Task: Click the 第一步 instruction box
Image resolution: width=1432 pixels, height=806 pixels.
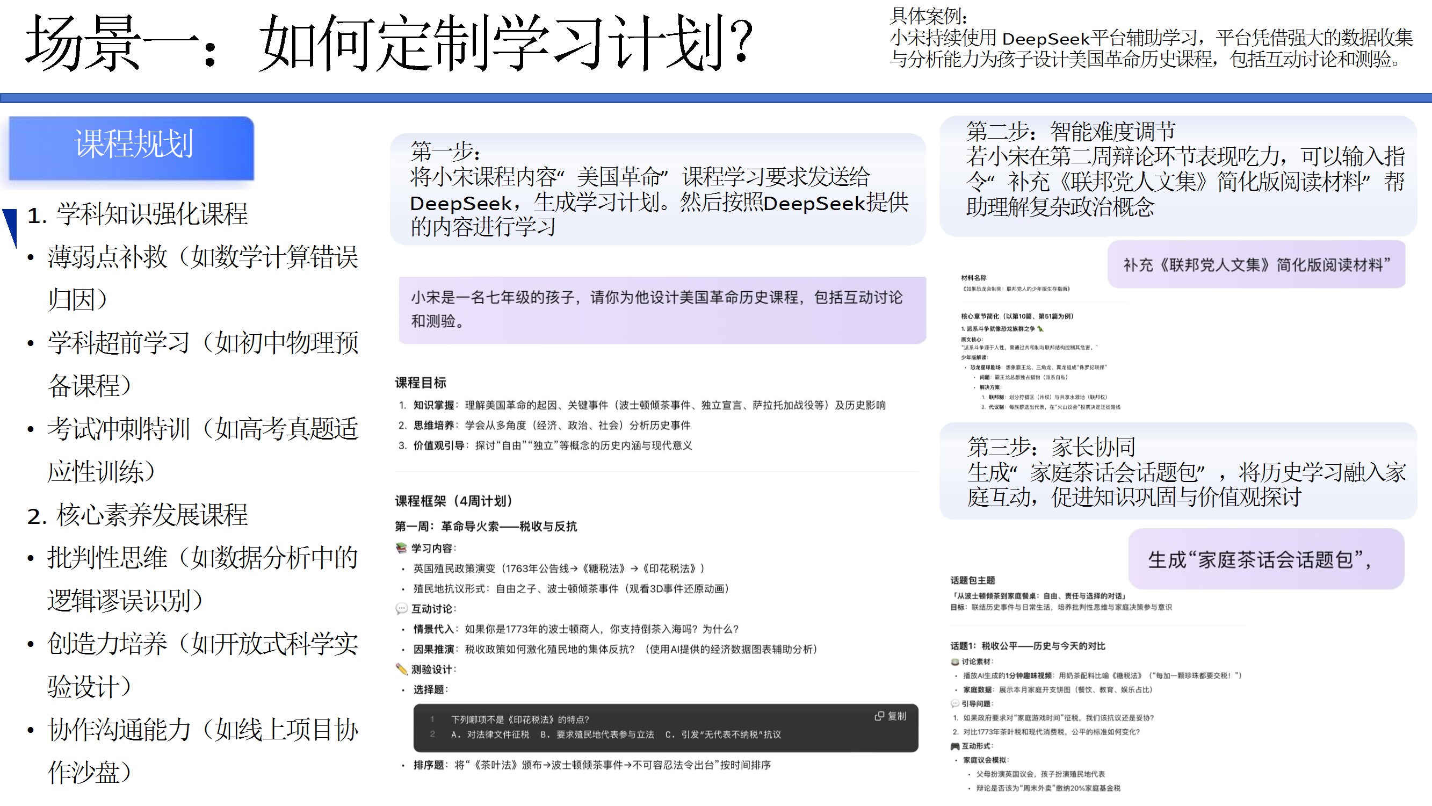Action: point(657,189)
